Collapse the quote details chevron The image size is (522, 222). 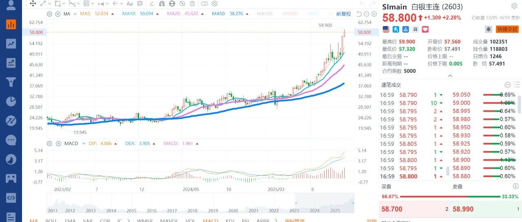(x=450, y=76)
